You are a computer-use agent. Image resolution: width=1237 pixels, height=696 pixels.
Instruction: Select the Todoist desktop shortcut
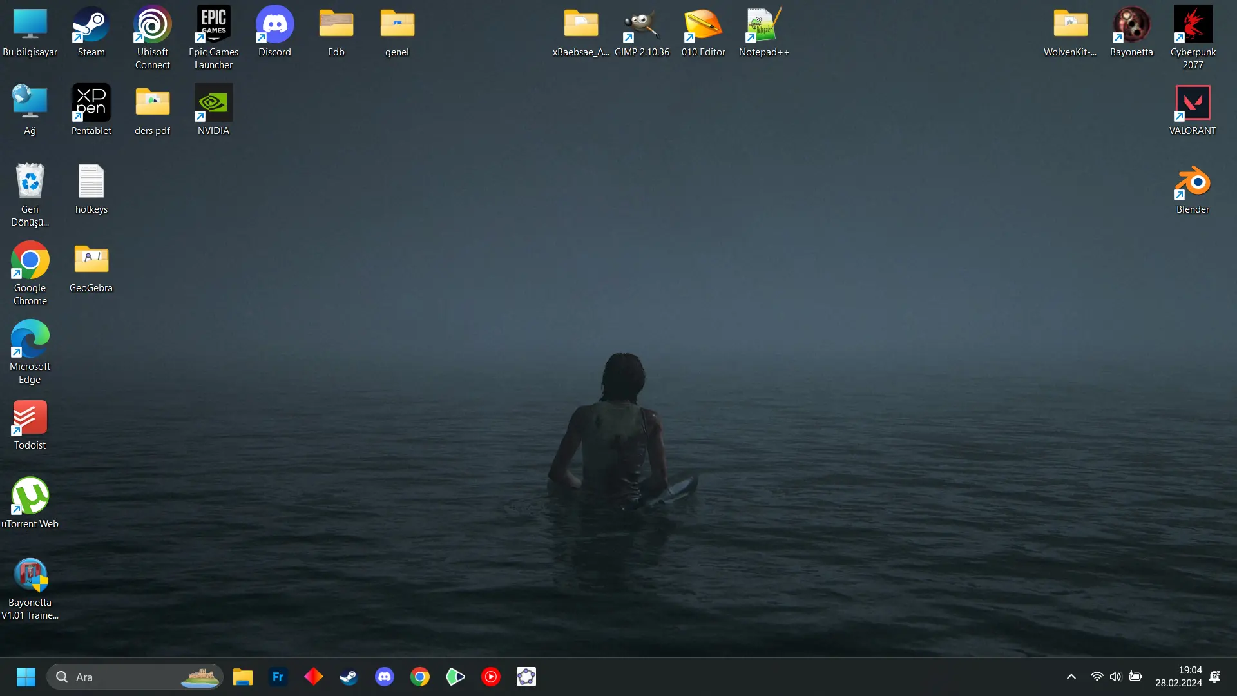(30, 425)
